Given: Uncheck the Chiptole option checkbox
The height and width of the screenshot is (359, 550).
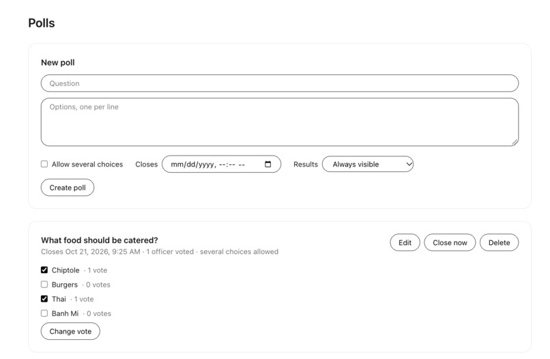Looking at the screenshot, I should click(44, 270).
